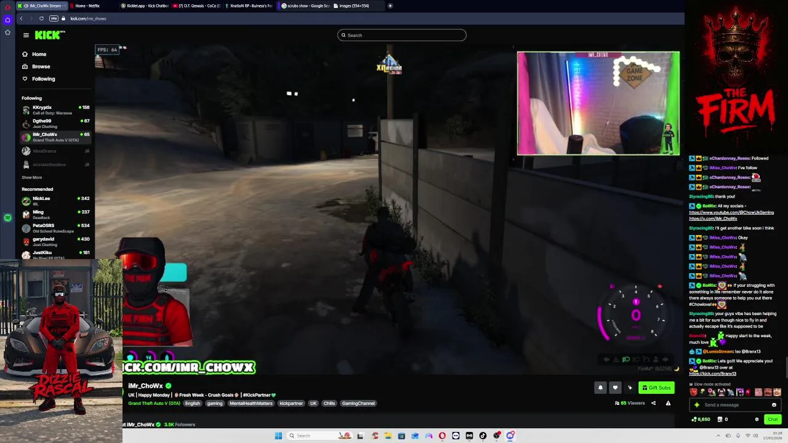Screen dimensions: 788x443
Task: Click the x.com/iMr_ChoWx link in chat
Action: point(713,218)
